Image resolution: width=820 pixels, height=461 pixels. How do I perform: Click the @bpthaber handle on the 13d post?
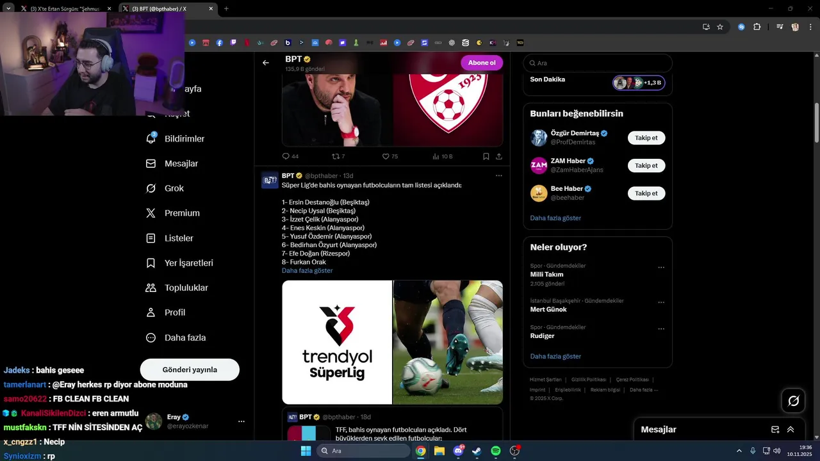321,175
